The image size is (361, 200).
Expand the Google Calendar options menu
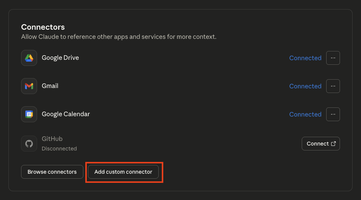pyautogui.click(x=333, y=114)
